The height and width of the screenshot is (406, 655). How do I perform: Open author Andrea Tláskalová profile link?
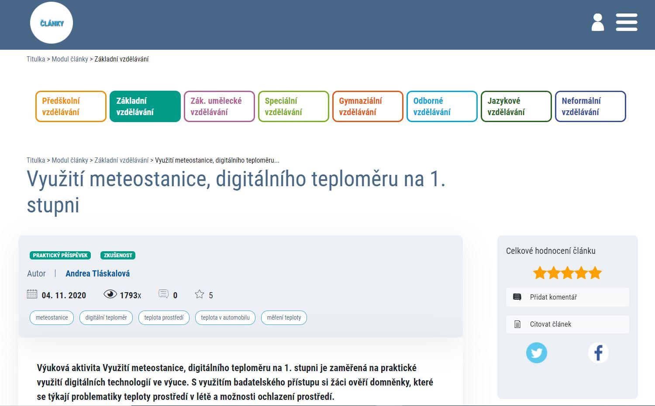(97, 273)
